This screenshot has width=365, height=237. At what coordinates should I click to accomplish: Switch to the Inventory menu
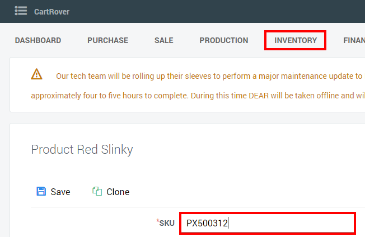coord(296,40)
